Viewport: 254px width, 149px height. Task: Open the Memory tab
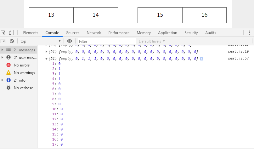click(144, 33)
